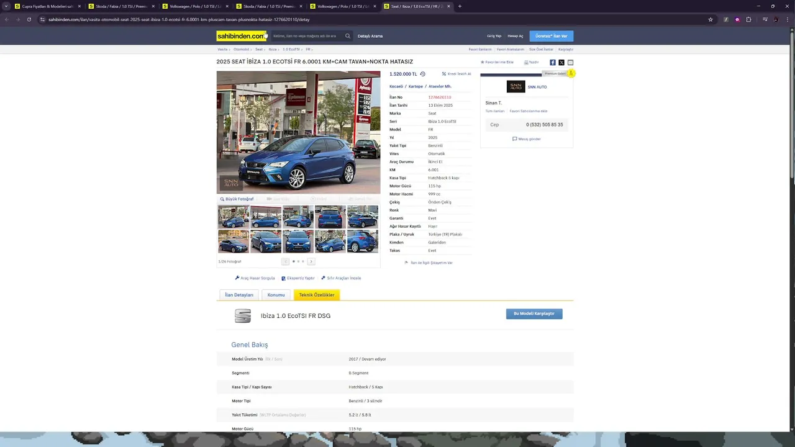Open Favori Aramalarım in the sub-header
This screenshot has height=447, width=795.
pyautogui.click(x=511, y=49)
